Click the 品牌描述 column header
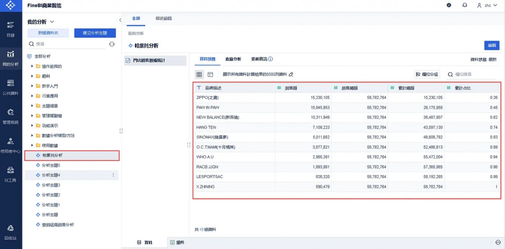 [235, 88]
